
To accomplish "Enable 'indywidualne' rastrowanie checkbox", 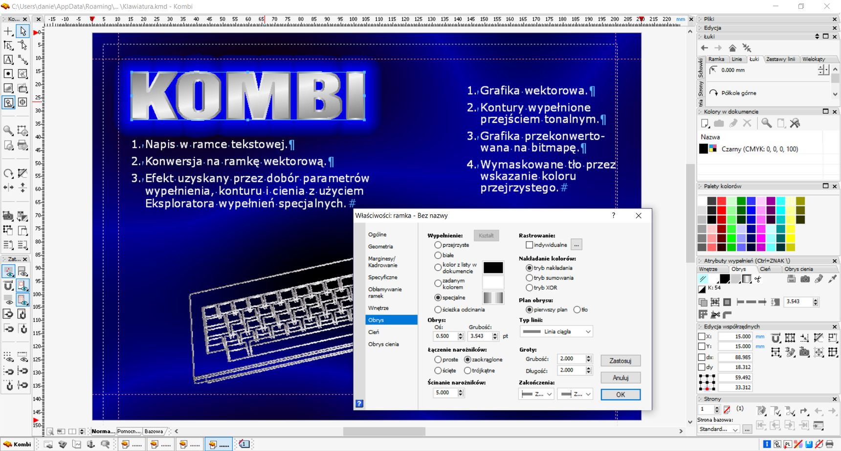I will pyautogui.click(x=529, y=245).
